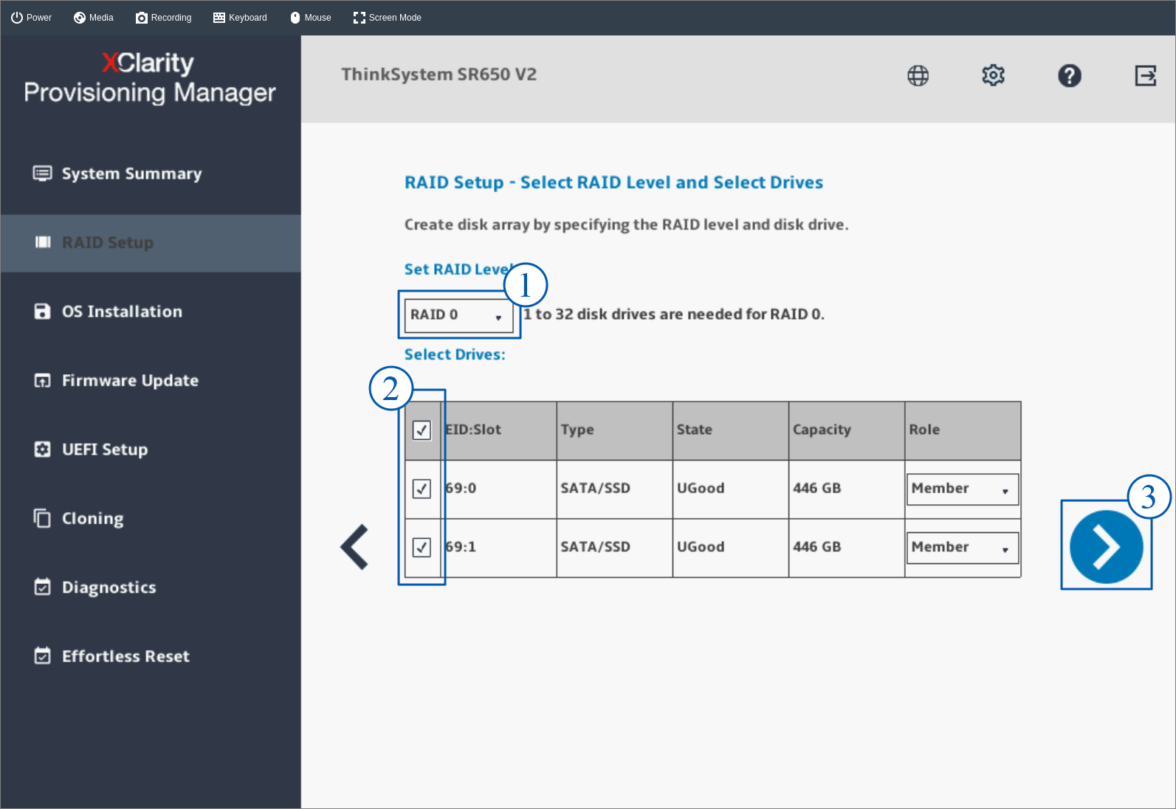The image size is (1176, 809).
Task: Click UGood state in 69:0 row
Action: pos(701,489)
